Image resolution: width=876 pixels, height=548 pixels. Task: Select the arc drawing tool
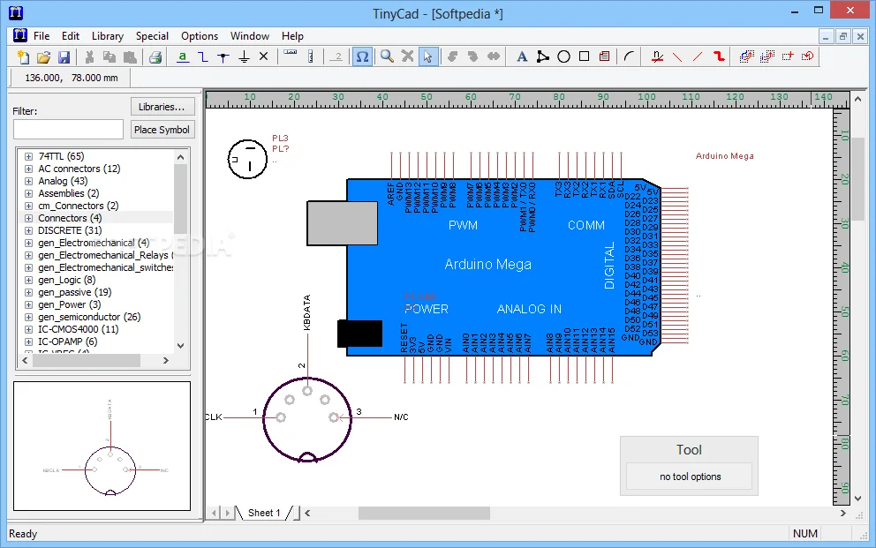(629, 56)
